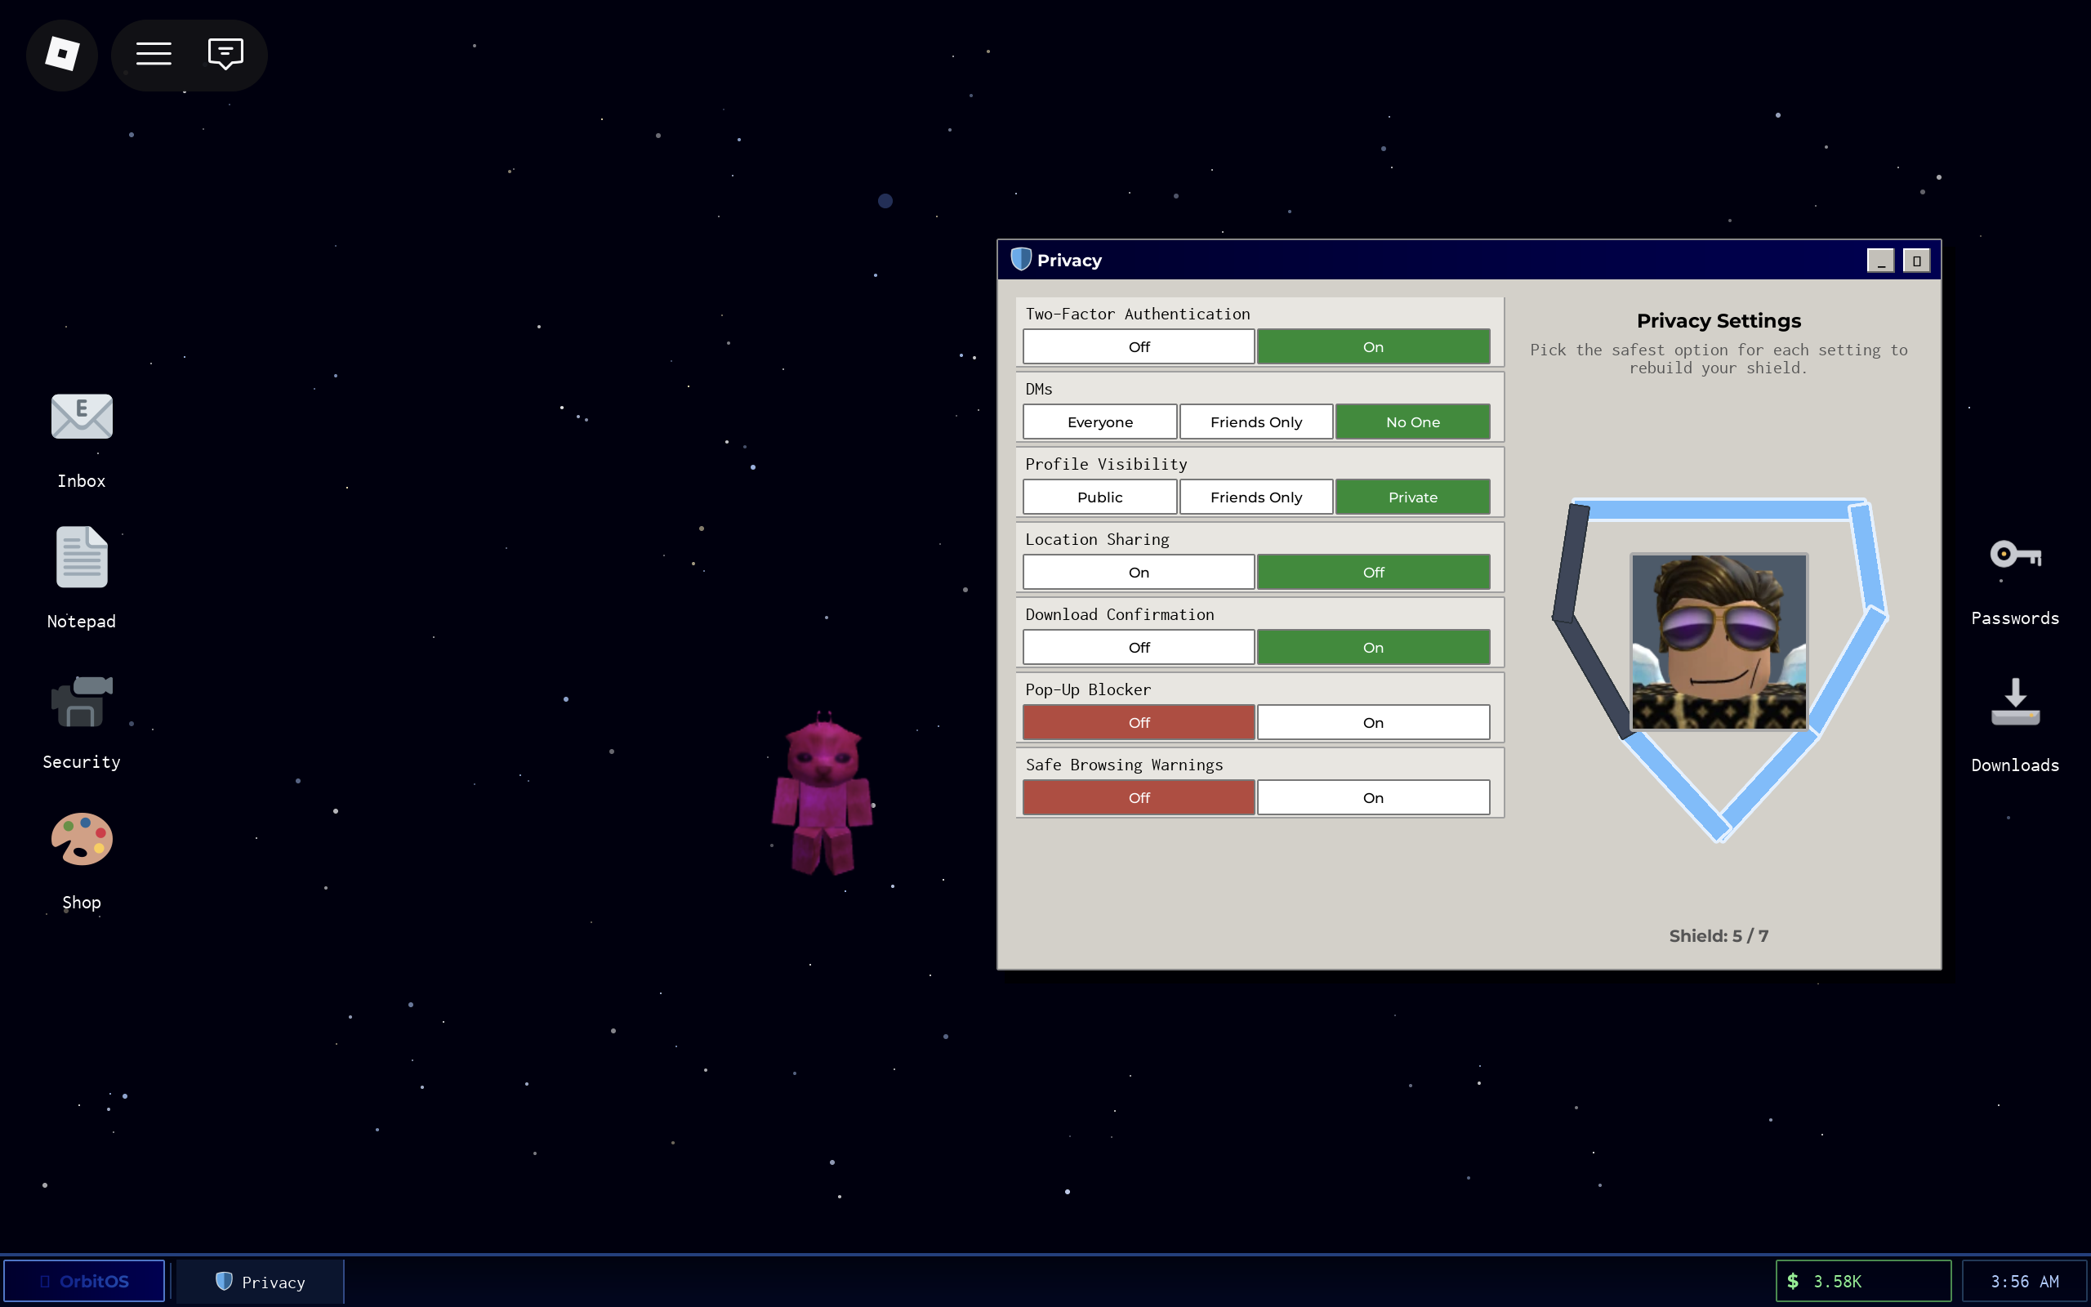Viewport: 2091px width, 1307px height.
Task: Select Everyone for DMs
Action: (x=1099, y=422)
